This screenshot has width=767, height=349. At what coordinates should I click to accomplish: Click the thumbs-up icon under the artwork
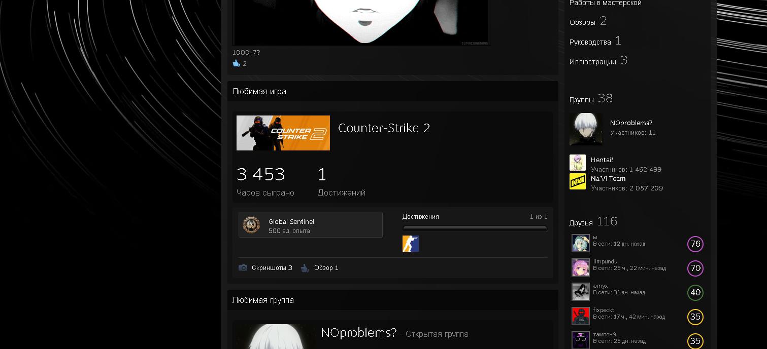click(236, 63)
